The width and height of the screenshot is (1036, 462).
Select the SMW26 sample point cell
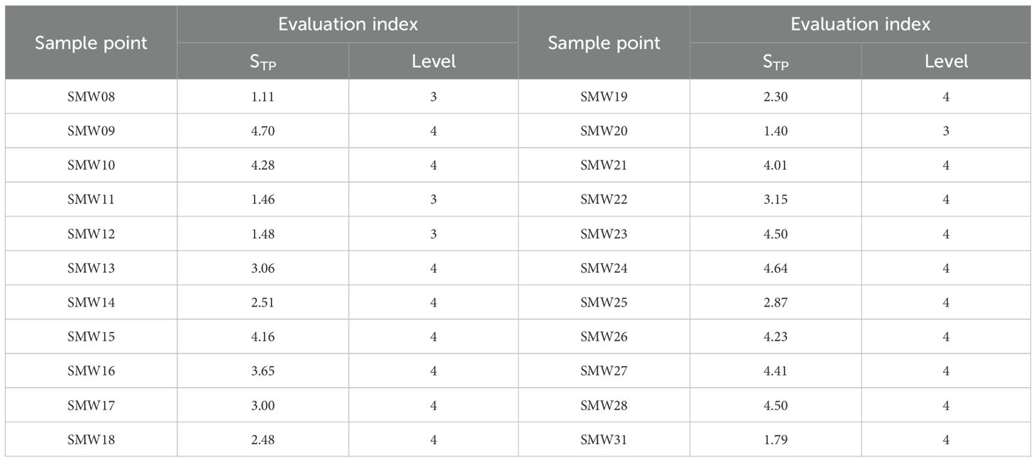(604, 336)
